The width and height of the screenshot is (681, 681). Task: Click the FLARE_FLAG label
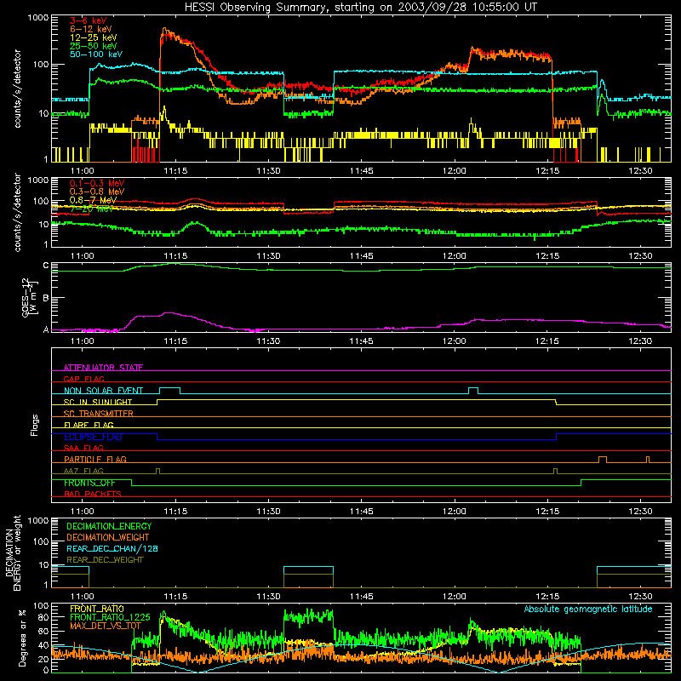[x=89, y=425]
